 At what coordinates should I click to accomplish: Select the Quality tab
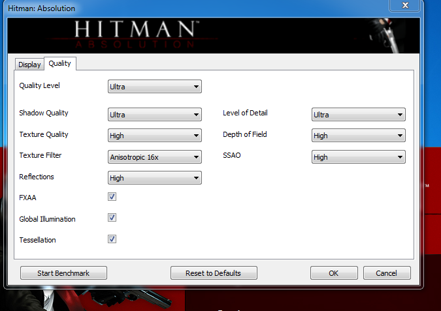tap(60, 63)
